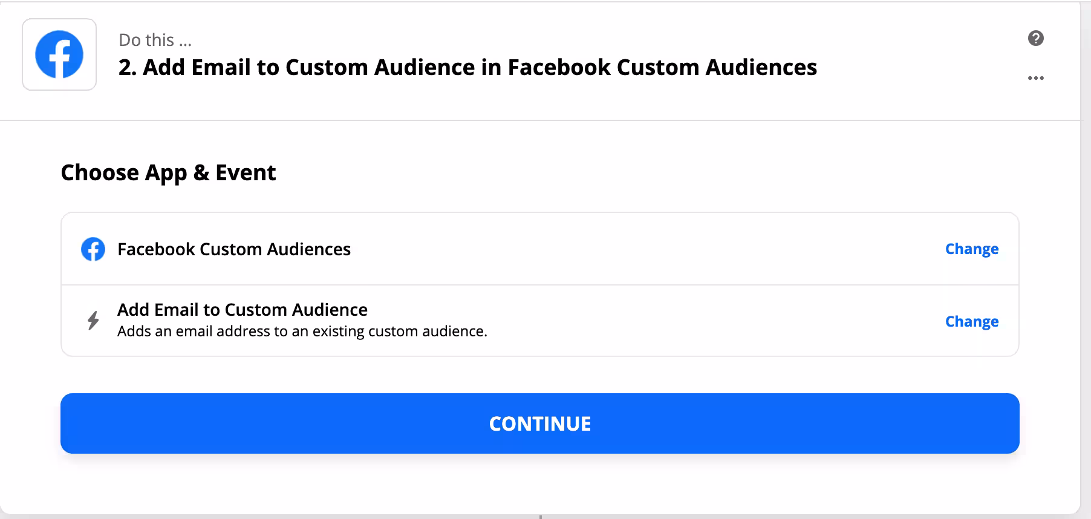Click empty middle area of the event row
The image size is (1091, 519).
pos(695,321)
